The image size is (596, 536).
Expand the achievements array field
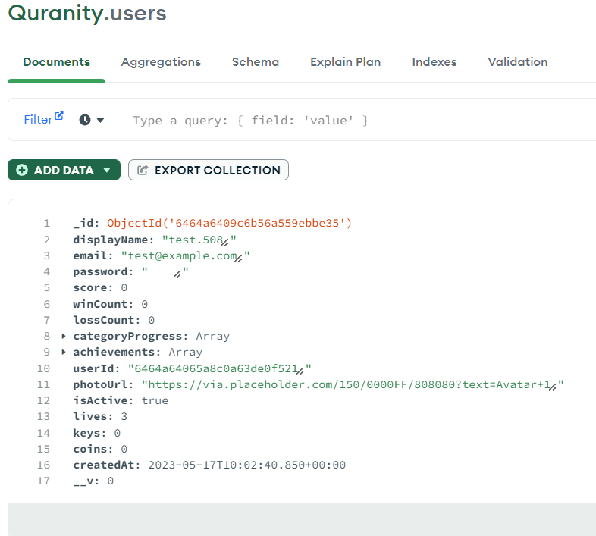pyautogui.click(x=64, y=352)
